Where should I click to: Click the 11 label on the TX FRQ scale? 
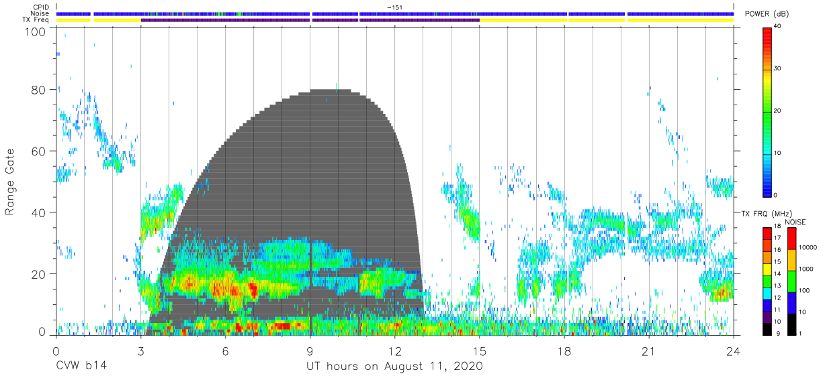click(x=777, y=310)
